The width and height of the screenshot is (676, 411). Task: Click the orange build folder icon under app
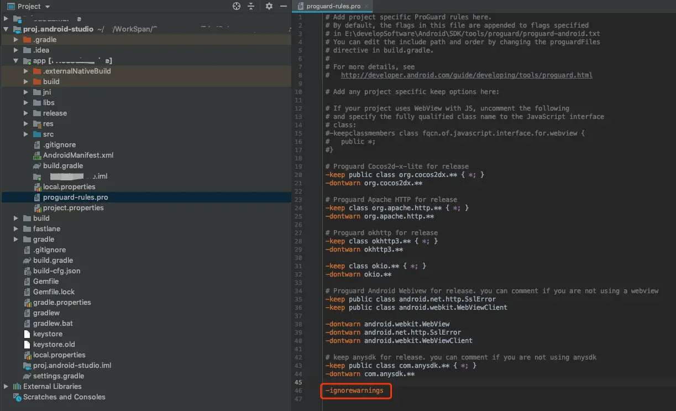37,81
